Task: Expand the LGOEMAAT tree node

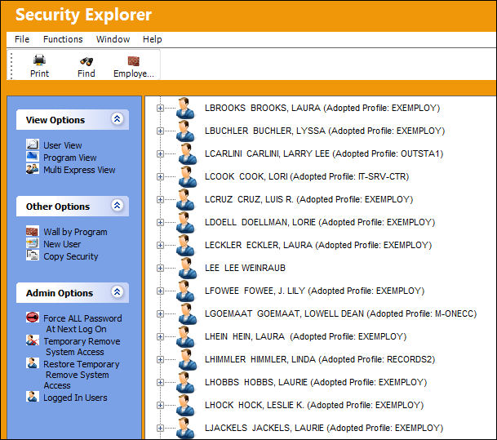Action: (161, 313)
